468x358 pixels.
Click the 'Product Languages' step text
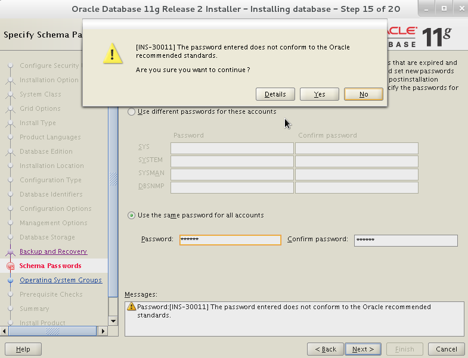[50, 137]
